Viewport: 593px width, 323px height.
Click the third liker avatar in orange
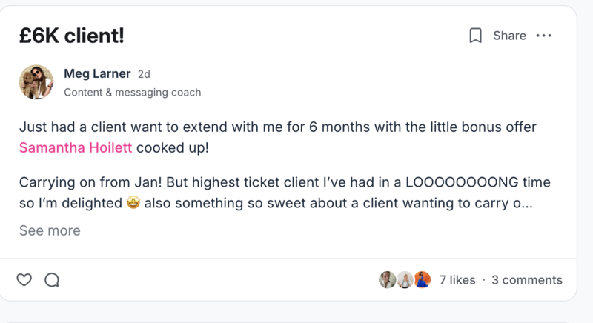point(422,279)
